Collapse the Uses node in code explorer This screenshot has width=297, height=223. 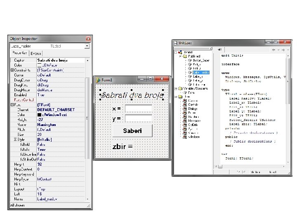click(x=176, y=97)
